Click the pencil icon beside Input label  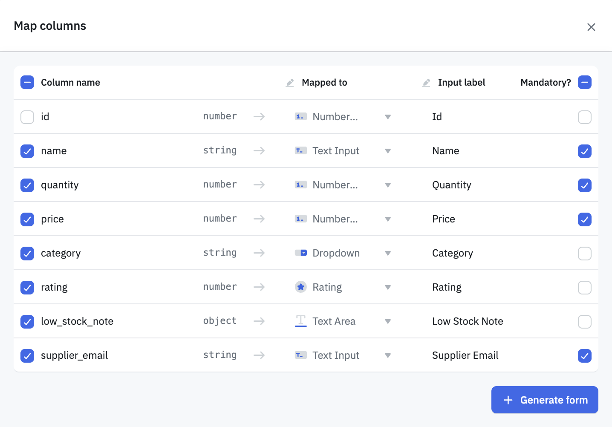tap(426, 83)
